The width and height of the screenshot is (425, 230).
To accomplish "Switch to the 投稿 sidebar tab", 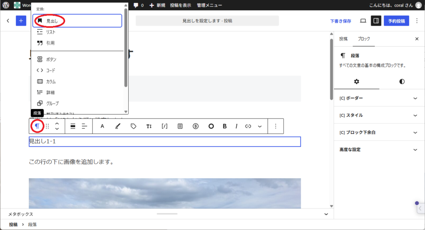I will coord(343,39).
